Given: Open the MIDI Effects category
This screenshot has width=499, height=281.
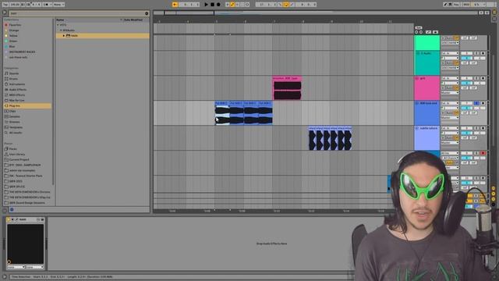Looking at the screenshot, I should click(17, 95).
